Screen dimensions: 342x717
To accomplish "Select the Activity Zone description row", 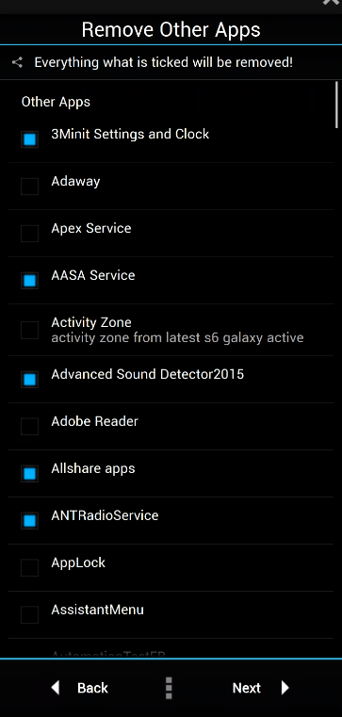I will 171,330.
